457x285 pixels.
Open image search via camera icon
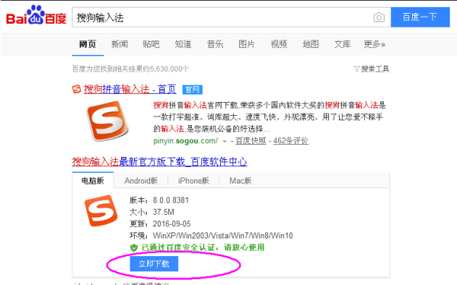[379, 18]
